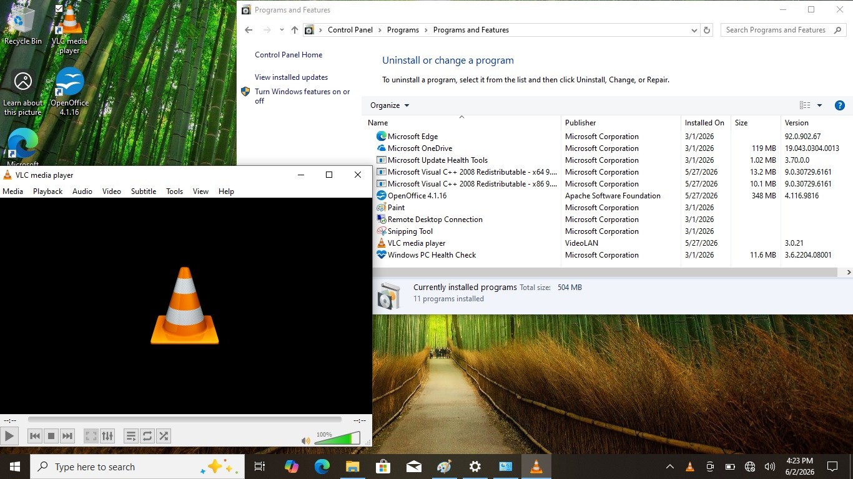Toggle VLC random shuffle button

click(x=164, y=436)
